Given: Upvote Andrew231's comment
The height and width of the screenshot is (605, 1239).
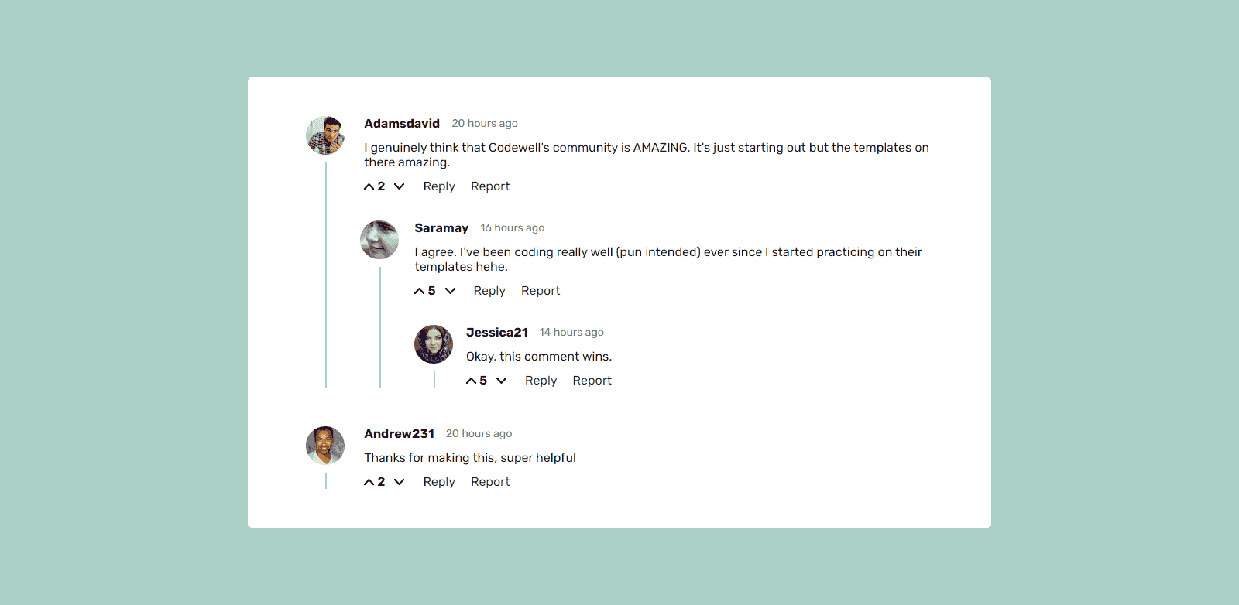Looking at the screenshot, I should tap(369, 482).
